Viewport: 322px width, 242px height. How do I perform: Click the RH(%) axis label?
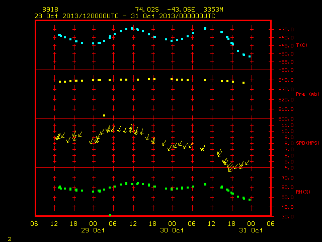[303, 192]
